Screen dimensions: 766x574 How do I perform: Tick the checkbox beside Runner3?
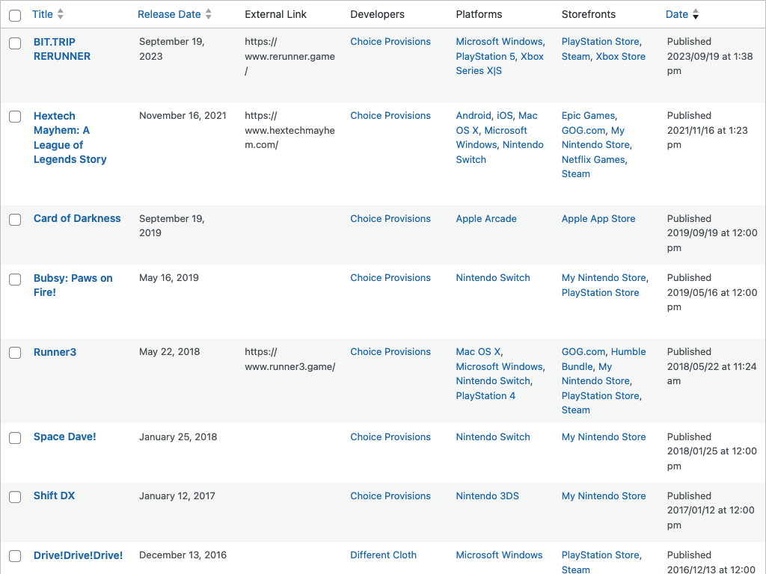(x=15, y=353)
